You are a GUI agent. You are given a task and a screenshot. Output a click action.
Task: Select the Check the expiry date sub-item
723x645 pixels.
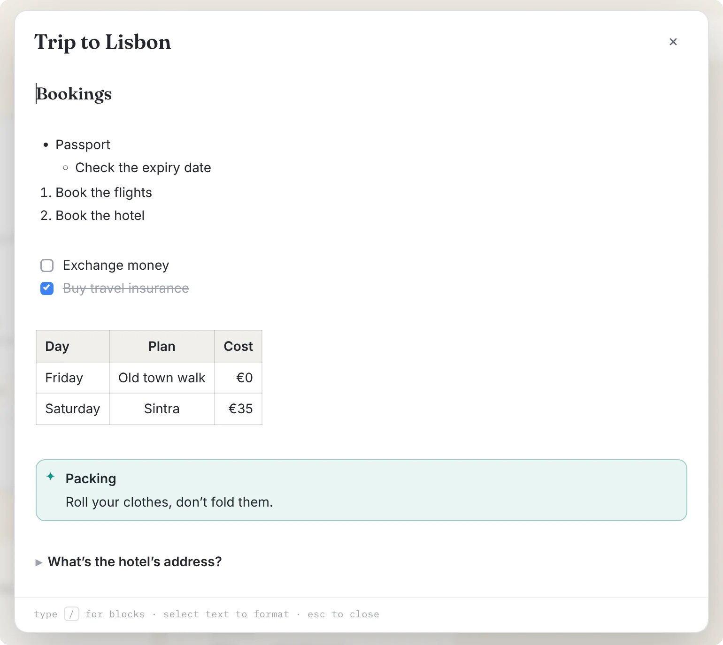click(143, 167)
